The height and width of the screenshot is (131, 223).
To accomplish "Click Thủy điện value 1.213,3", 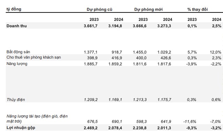I will tap(140, 100).
